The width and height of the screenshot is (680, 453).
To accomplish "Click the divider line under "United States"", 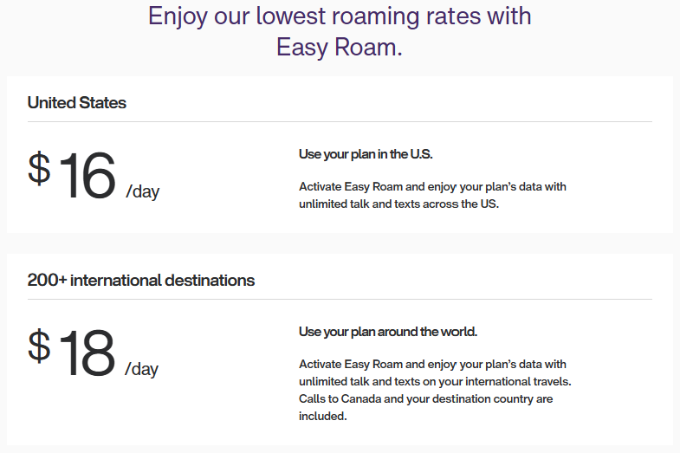I will (x=340, y=122).
